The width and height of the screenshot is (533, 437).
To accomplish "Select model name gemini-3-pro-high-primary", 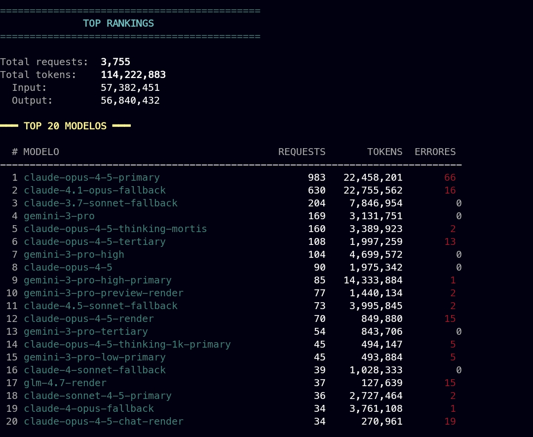I will pos(98,280).
